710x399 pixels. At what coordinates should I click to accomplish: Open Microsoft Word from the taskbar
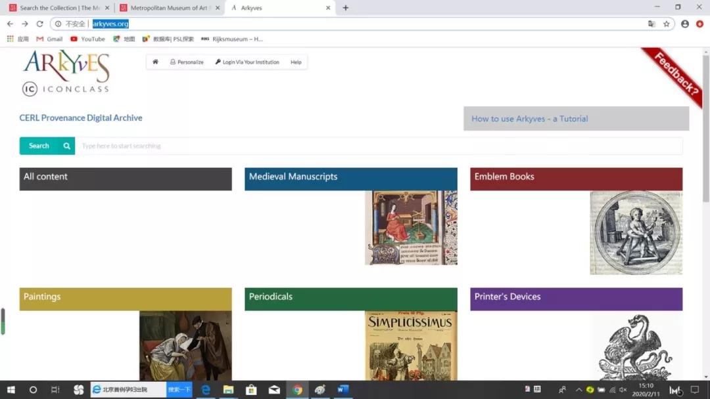point(343,390)
